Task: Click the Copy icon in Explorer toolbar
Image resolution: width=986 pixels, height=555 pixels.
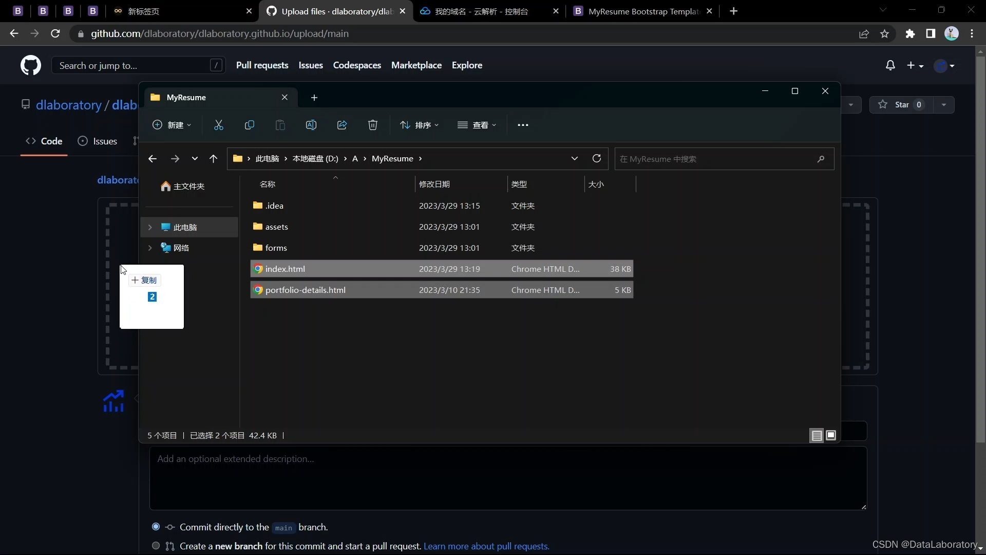Action: (250, 125)
